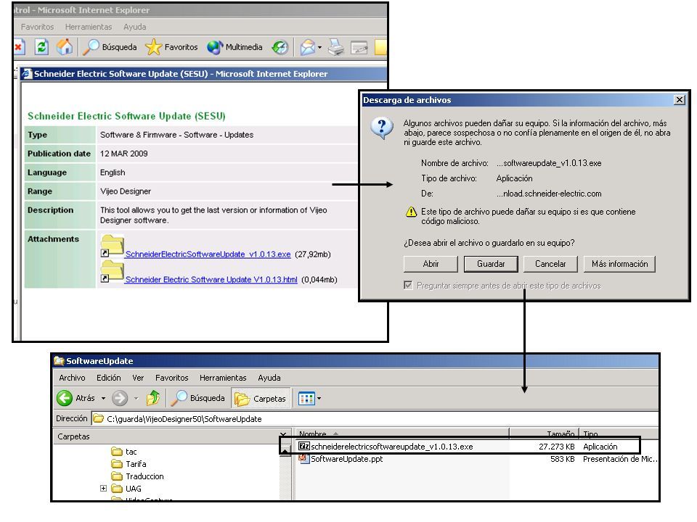Click the PowerPoint icon of SoftwareUpdate.ppt
This screenshot has width=697, height=522.
point(304,458)
